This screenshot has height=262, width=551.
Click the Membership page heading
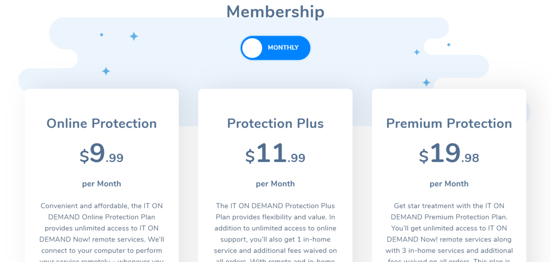click(275, 11)
